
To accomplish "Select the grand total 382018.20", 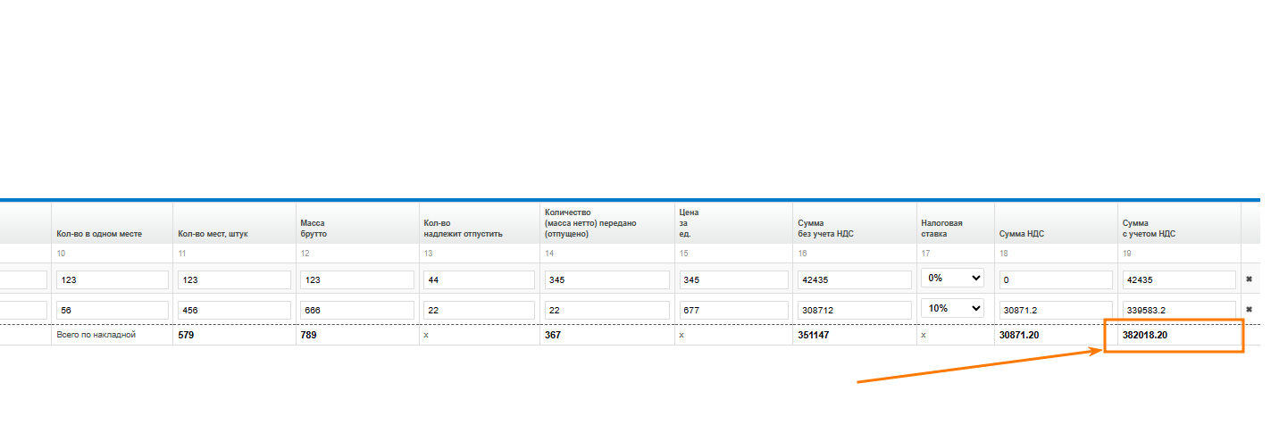I will [x=1145, y=335].
